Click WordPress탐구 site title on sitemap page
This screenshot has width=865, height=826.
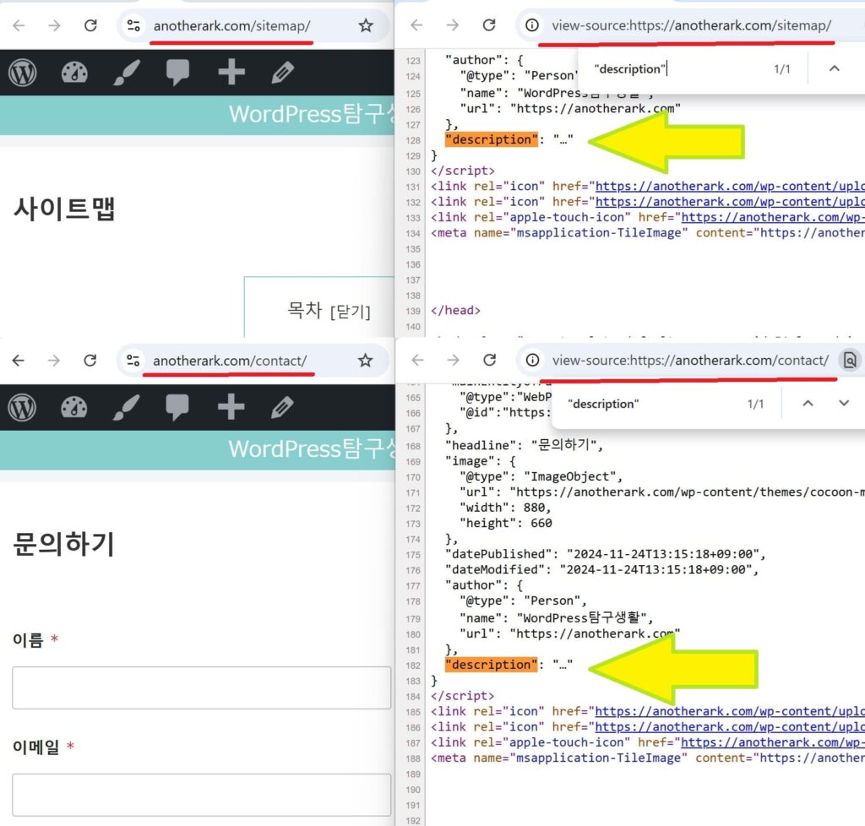(x=312, y=114)
